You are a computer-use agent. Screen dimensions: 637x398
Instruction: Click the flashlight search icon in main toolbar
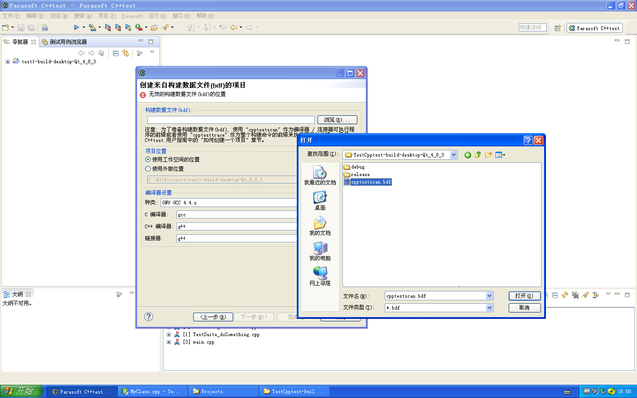pyautogui.click(x=165, y=27)
